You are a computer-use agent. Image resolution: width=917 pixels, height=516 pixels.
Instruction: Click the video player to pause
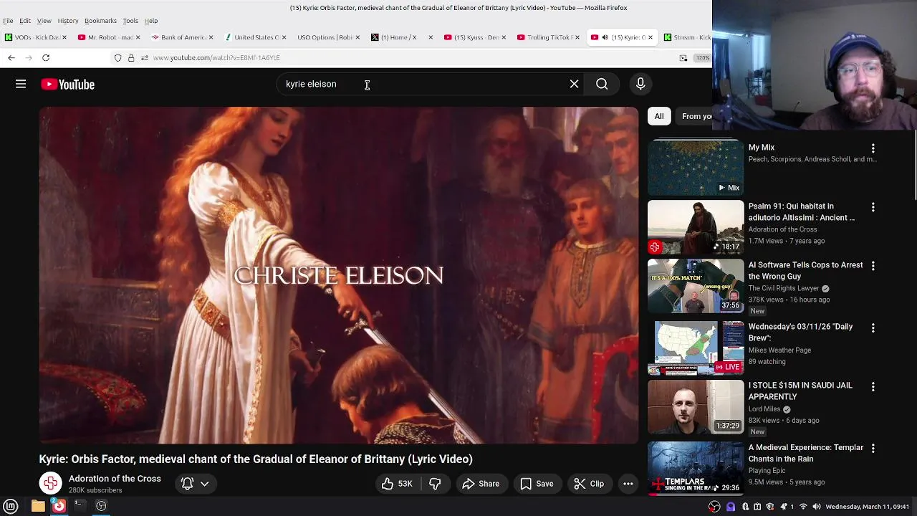339,276
